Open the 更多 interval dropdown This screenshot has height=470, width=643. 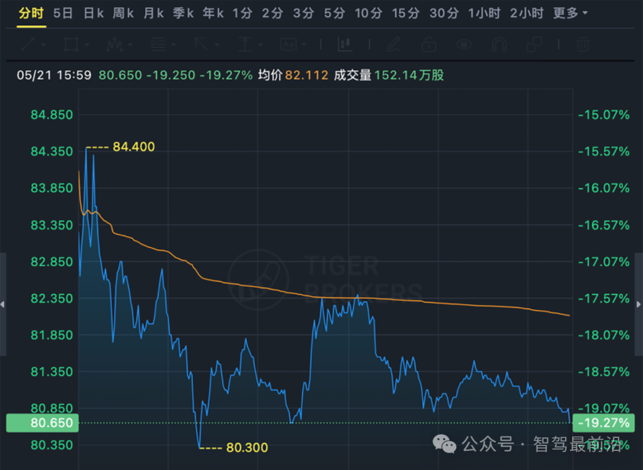pyautogui.click(x=564, y=13)
